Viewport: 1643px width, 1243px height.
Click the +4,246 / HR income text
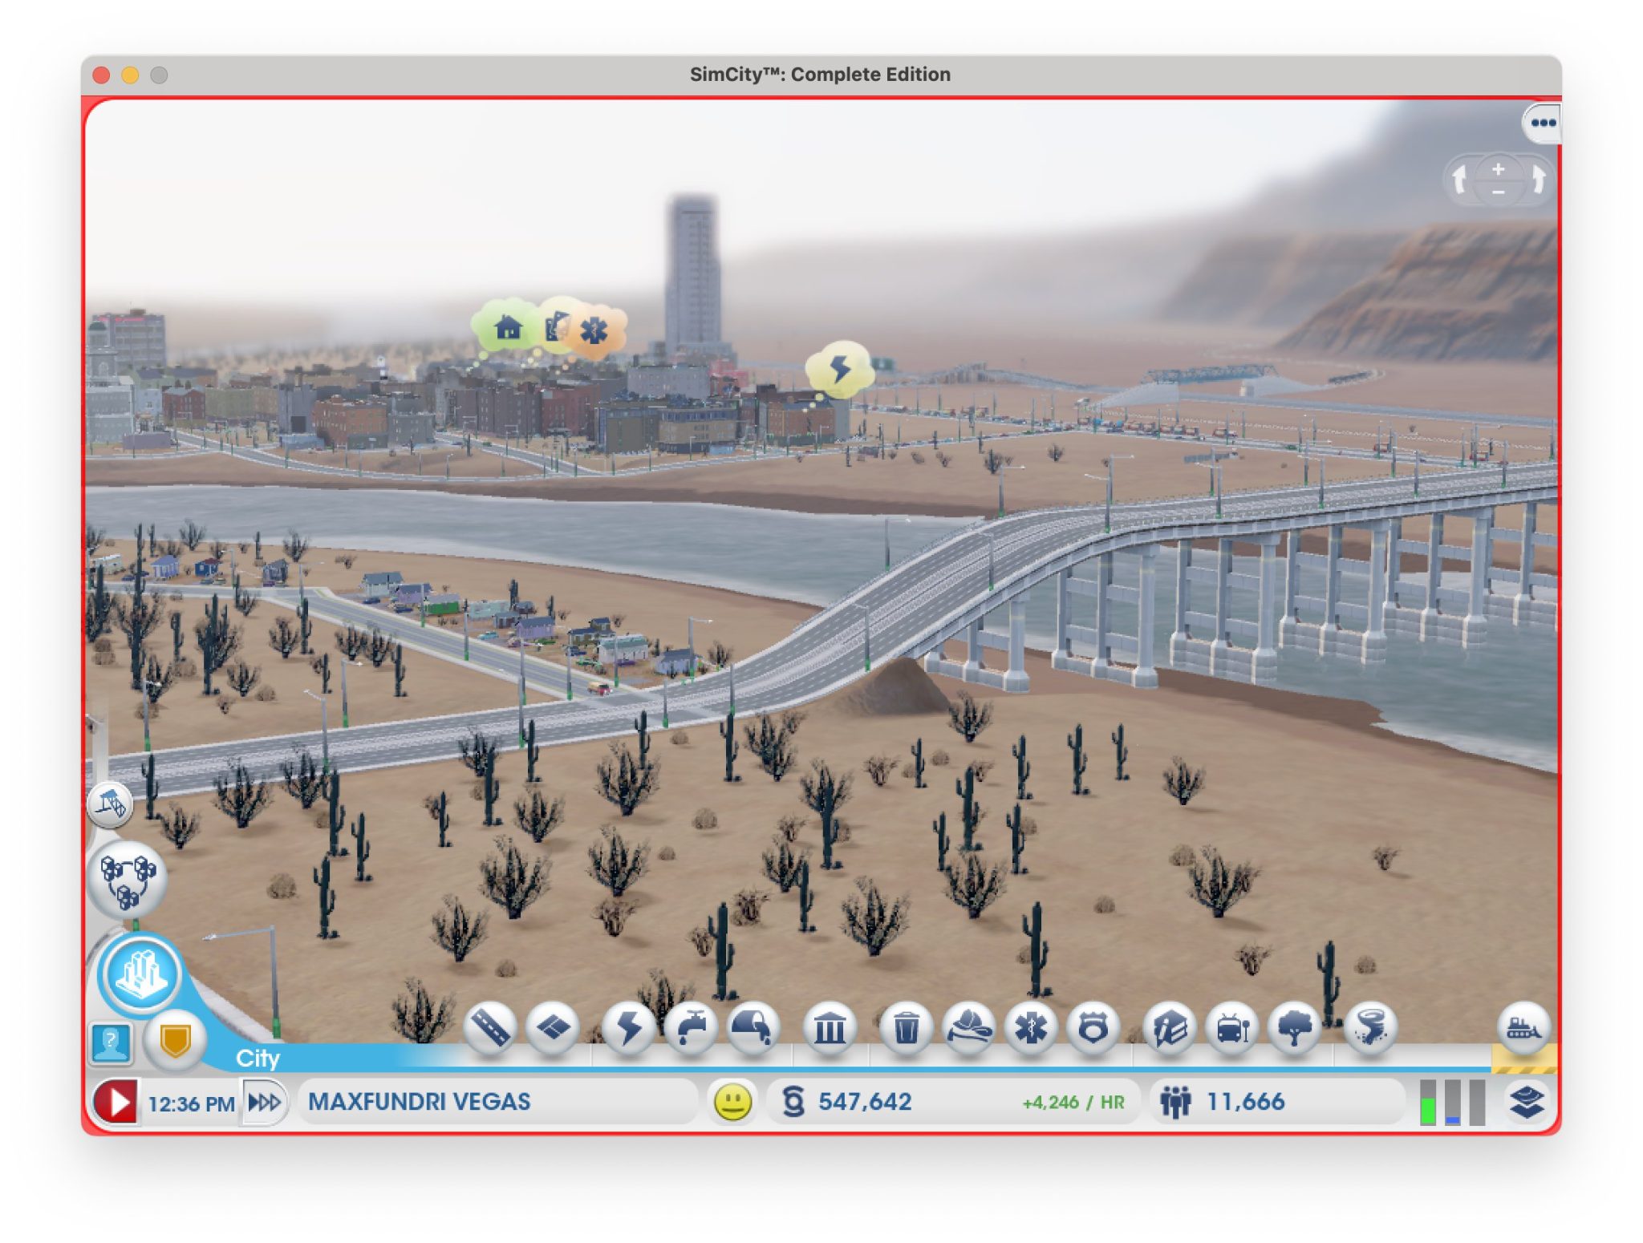coord(1073,1103)
